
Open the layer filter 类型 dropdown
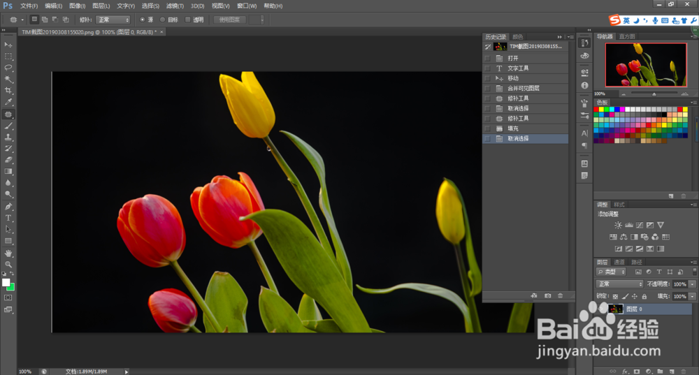(x=611, y=272)
